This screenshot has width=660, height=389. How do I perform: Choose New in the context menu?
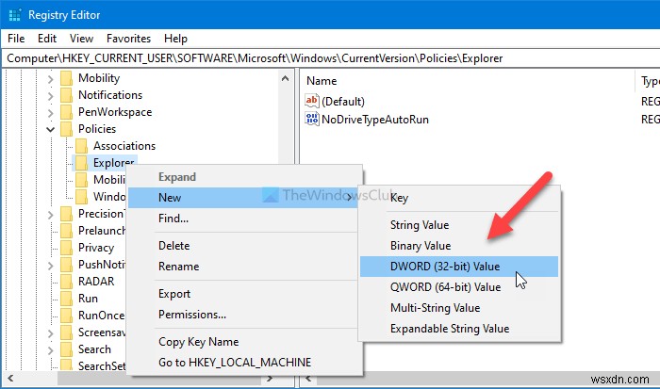[x=244, y=198]
